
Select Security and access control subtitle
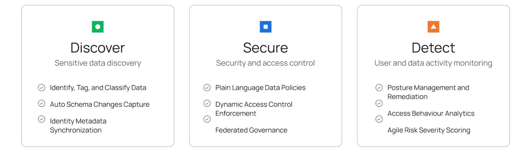coord(266,63)
